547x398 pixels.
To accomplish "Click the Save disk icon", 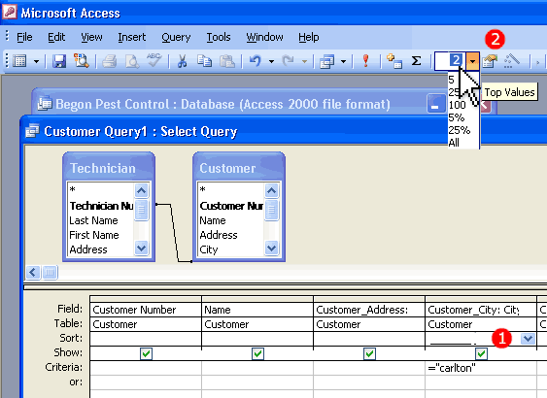I will point(59,61).
